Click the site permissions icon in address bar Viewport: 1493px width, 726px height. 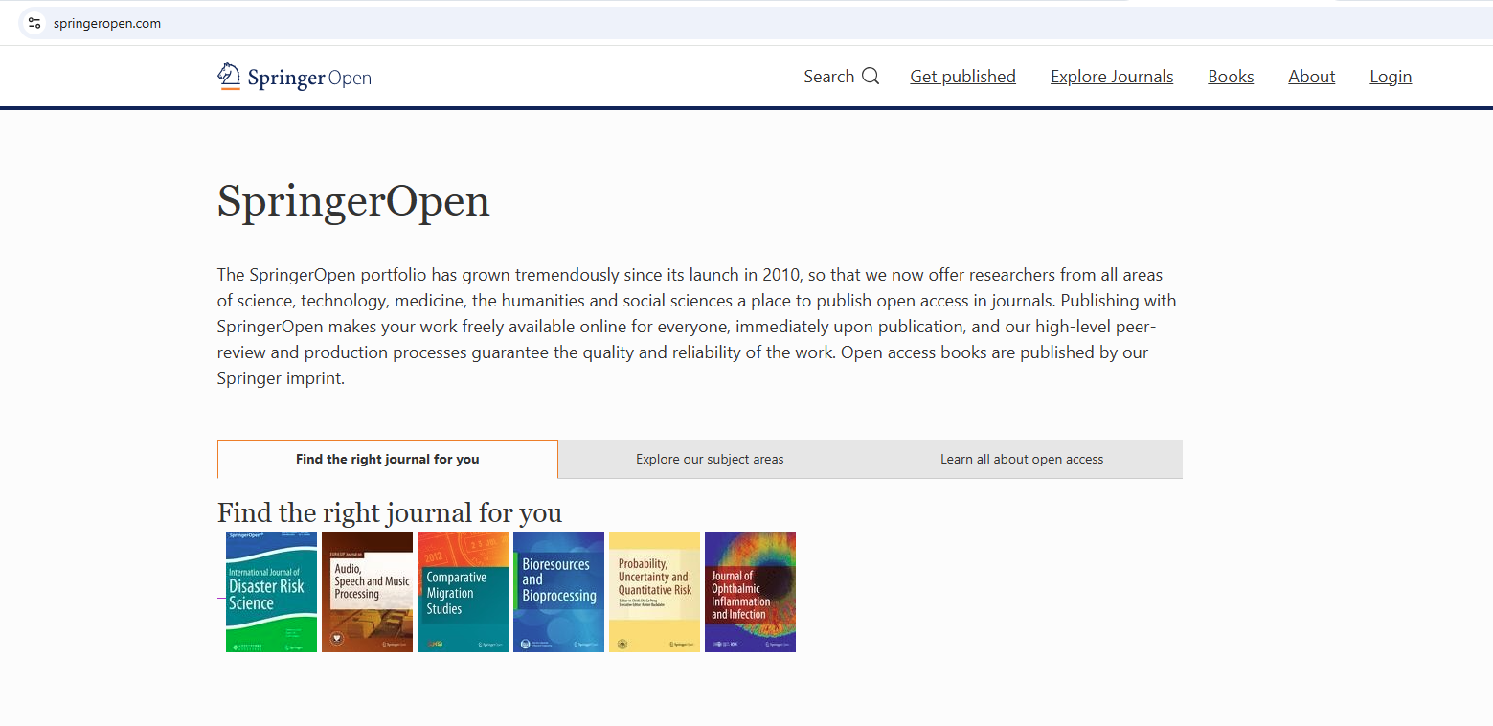click(34, 22)
